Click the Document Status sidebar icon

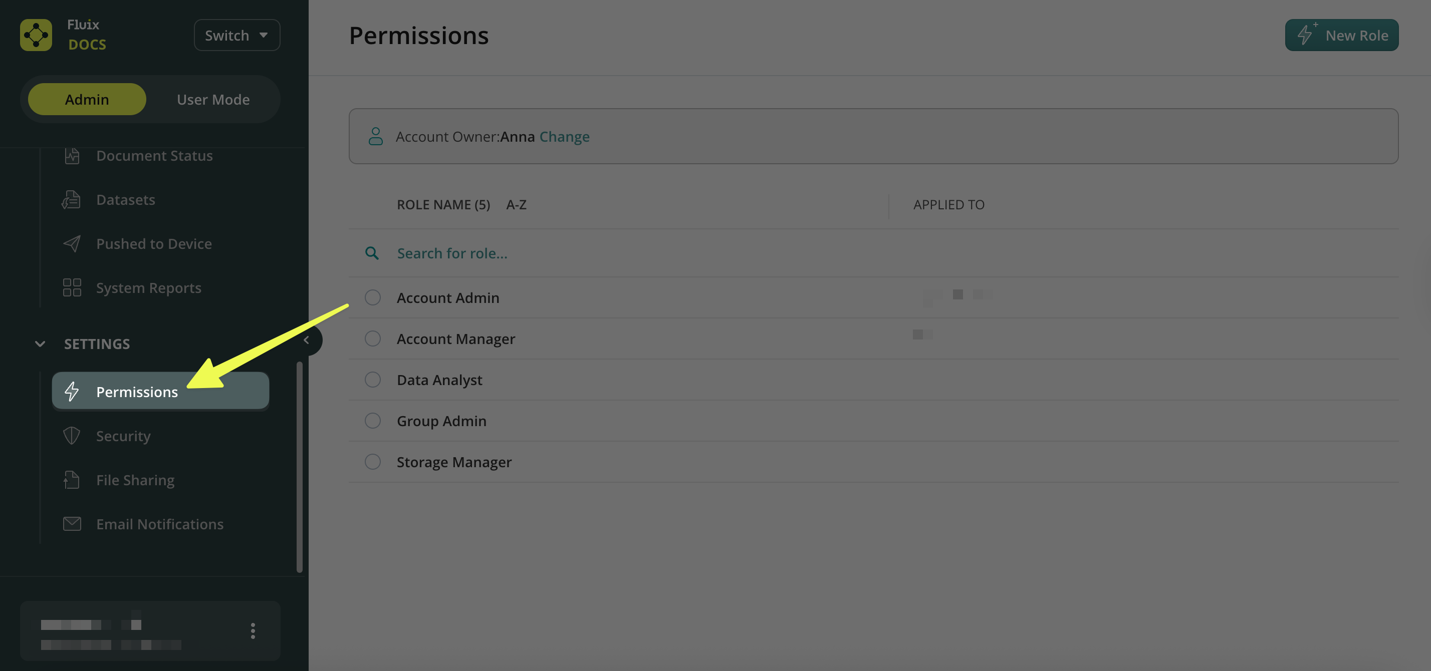click(x=72, y=156)
